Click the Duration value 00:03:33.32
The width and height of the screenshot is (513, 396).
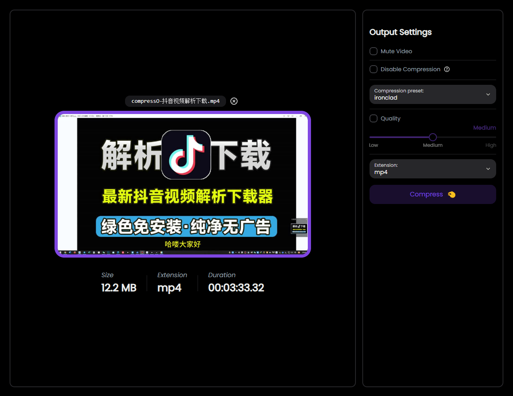(236, 288)
